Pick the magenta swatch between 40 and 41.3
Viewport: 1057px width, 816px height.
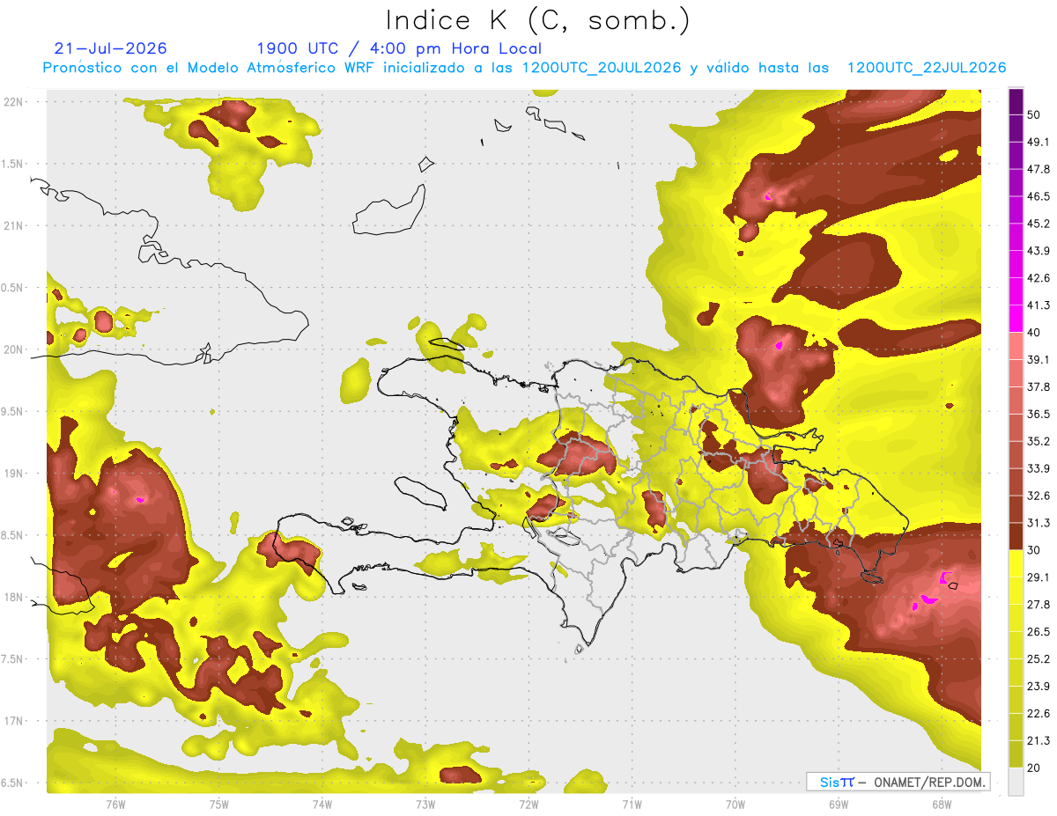point(1016,319)
